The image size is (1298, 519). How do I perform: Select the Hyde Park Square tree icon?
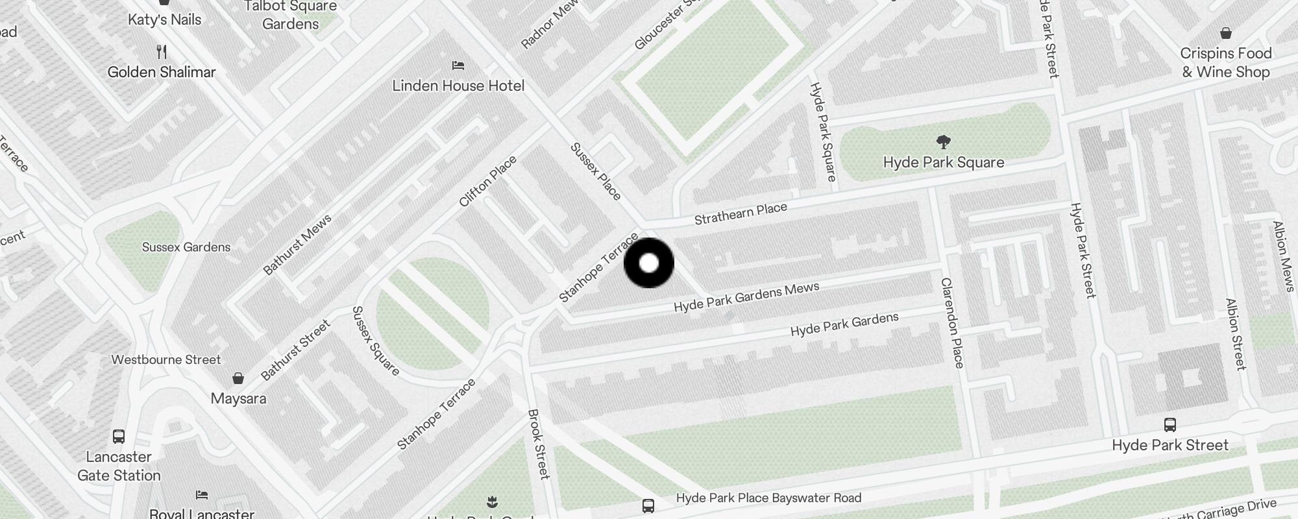click(x=944, y=142)
